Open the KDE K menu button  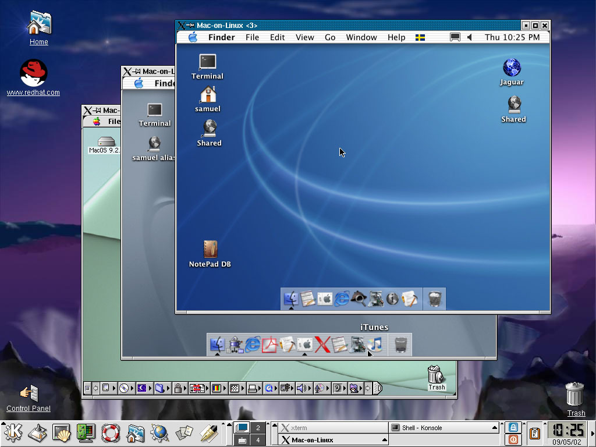point(13,433)
